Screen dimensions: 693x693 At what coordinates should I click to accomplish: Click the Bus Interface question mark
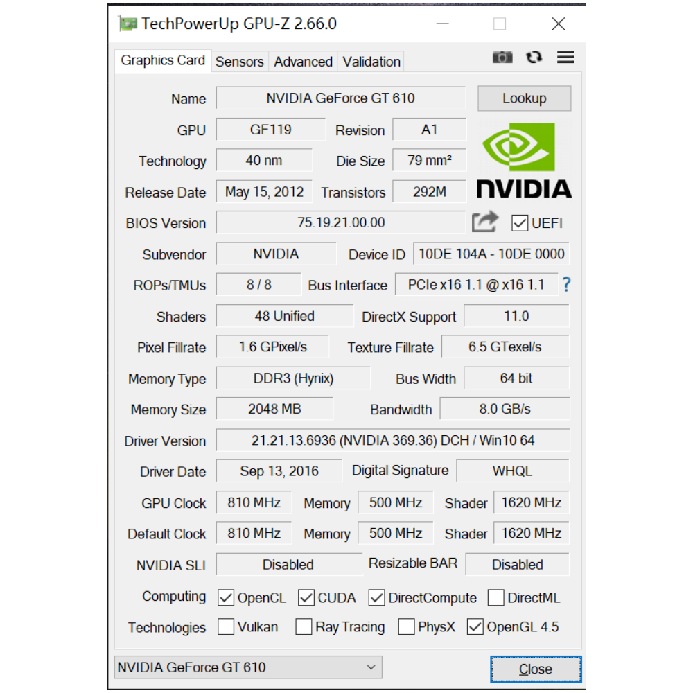(x=567, y=285)
